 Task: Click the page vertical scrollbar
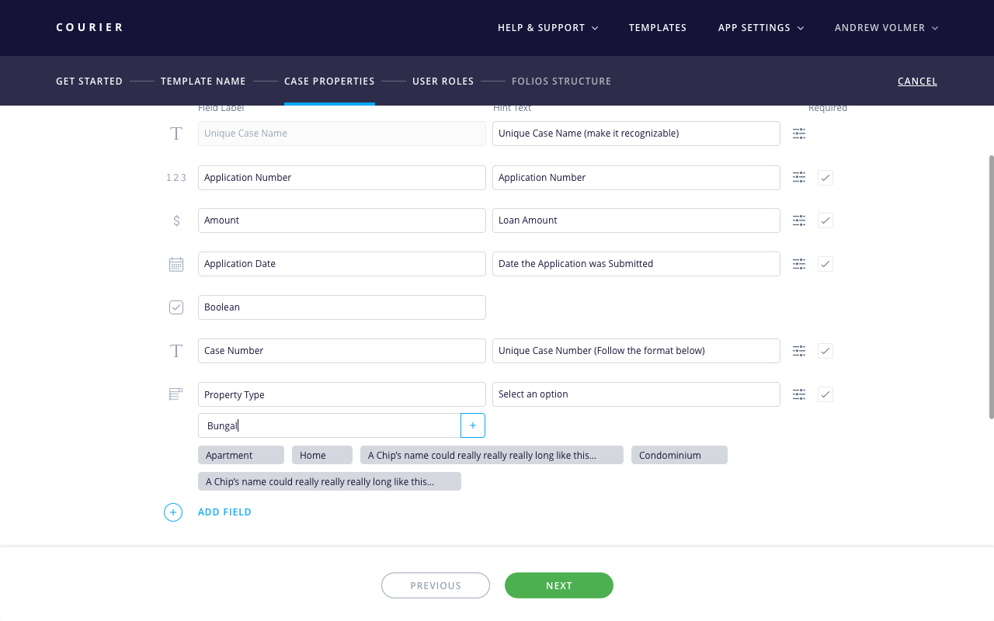point(990,287)
